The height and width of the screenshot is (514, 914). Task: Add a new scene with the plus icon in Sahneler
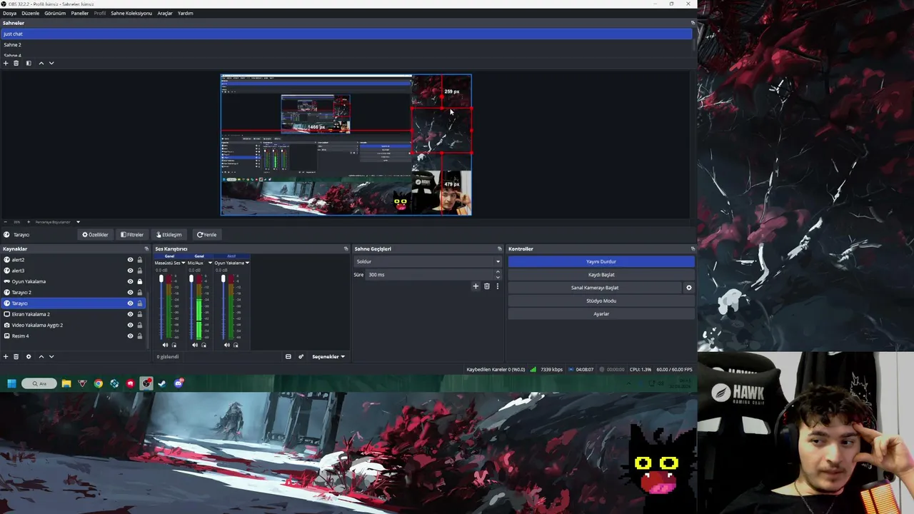click(x=6, y=64)
